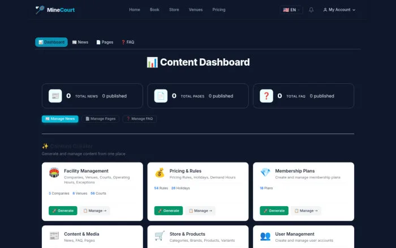The width and height of the screenshot is (396, 248).
Task: Open the EN language dropdown
Action: tap(291, 10)
